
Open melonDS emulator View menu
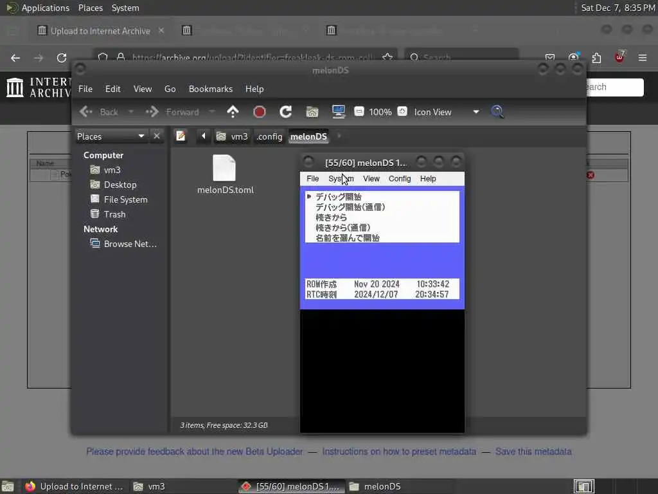coord(371,179)
